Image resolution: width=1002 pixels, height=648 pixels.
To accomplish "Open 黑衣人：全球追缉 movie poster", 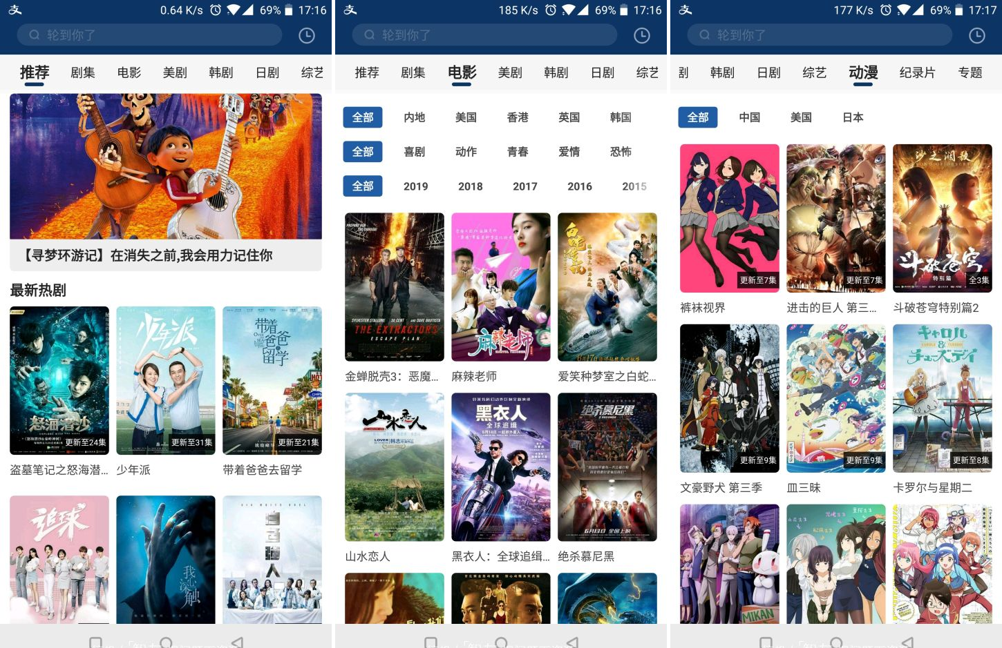I will click(501, 467).
